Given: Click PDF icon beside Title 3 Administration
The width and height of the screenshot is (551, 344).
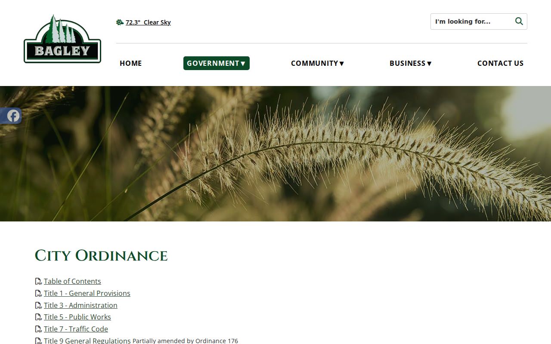Looking at the screenshot, I should [38, 306].
